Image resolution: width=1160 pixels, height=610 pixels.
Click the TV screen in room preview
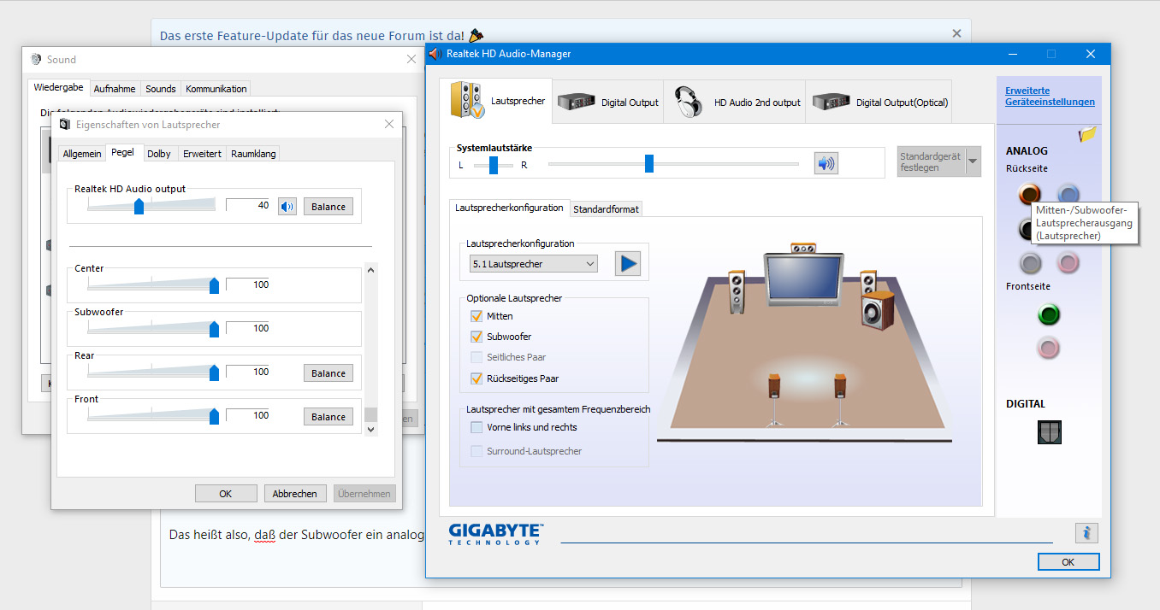point(802,279)
